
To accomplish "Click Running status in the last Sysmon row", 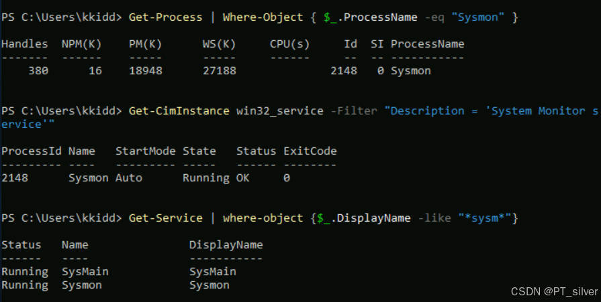I will tap(25, 285).
